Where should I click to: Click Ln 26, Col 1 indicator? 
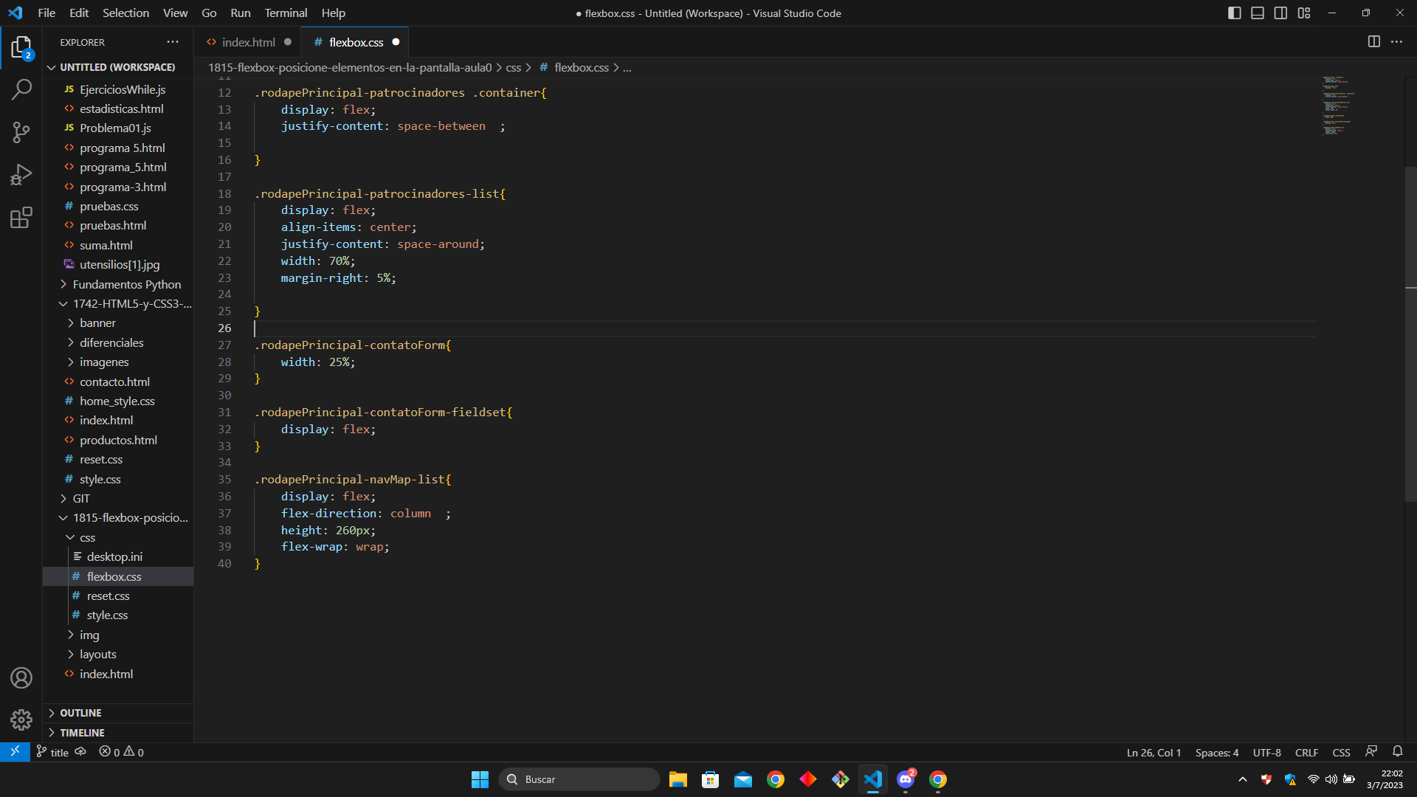tap(1154, 752)
